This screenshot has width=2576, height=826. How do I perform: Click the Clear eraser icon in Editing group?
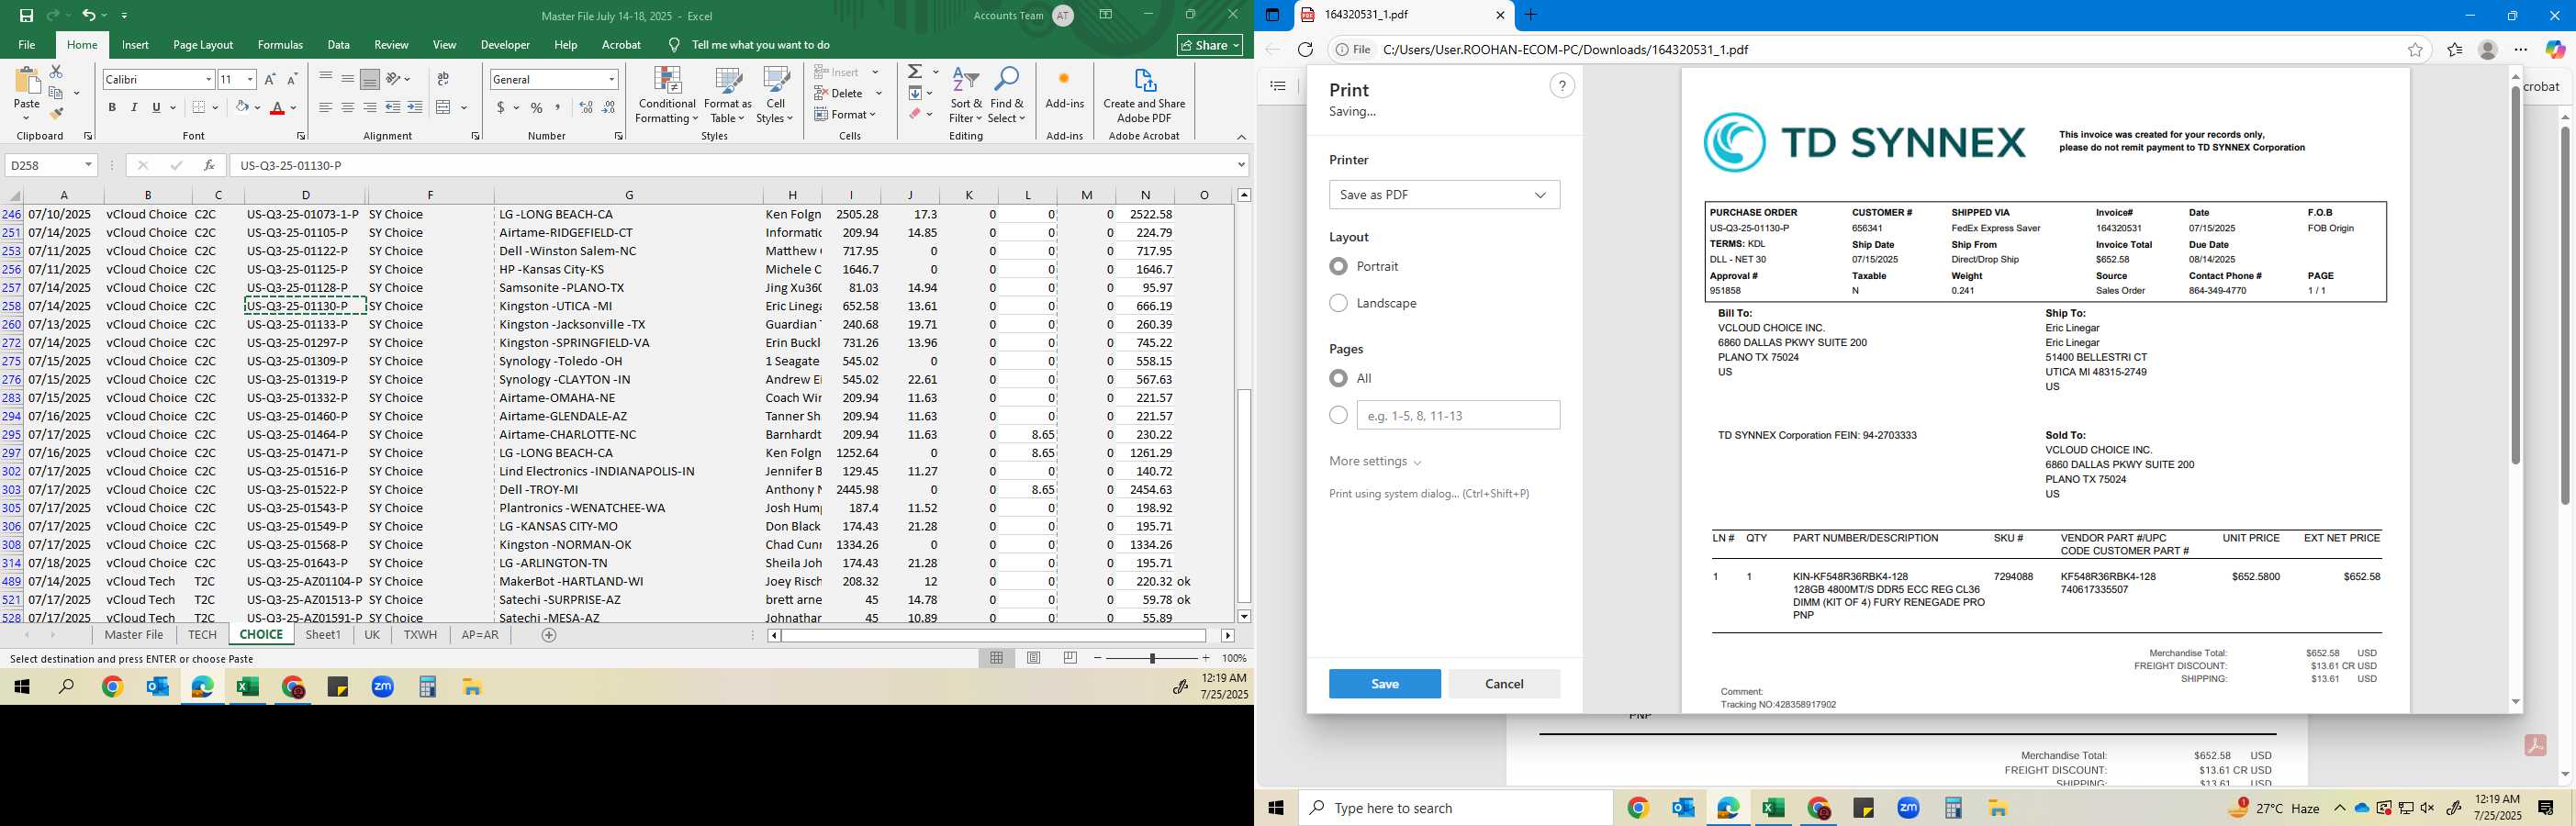(915, 114)
